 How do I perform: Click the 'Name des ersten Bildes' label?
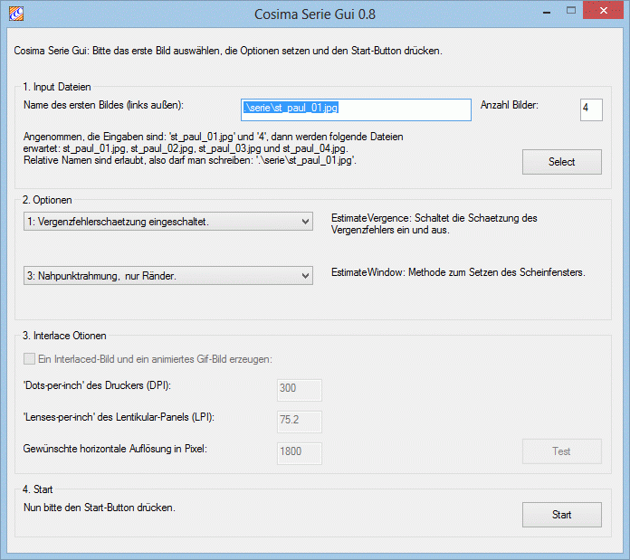(103, 106)
